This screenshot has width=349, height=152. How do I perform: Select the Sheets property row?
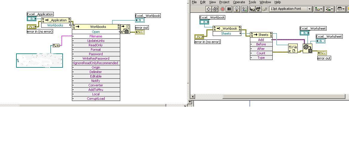coord(227,34)
